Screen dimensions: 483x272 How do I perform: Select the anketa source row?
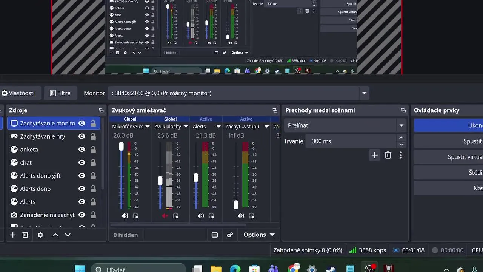pyautogui.click(x=54, y=150)
